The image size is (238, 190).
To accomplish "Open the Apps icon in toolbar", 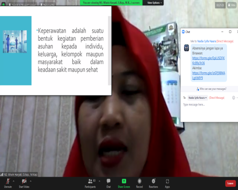I will [168, 181].
